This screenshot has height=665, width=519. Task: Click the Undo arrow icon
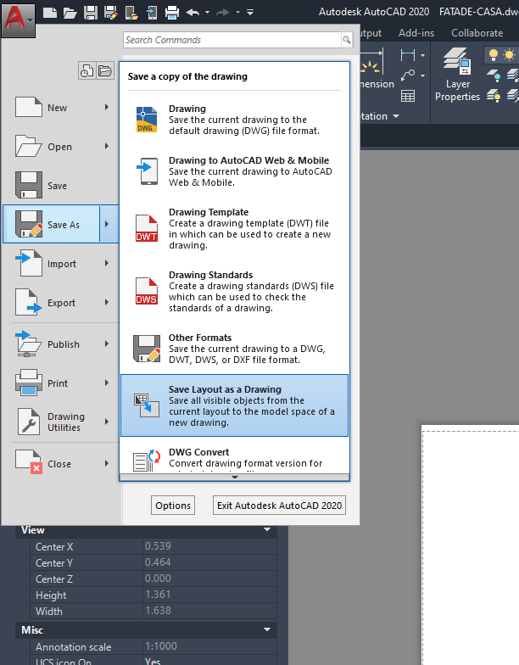coord(193,13)
